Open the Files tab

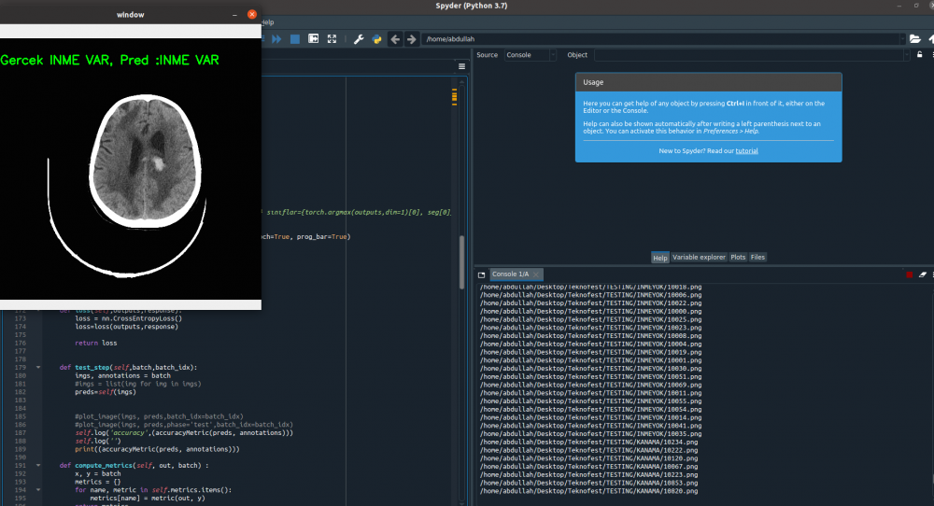pos(757,257)
